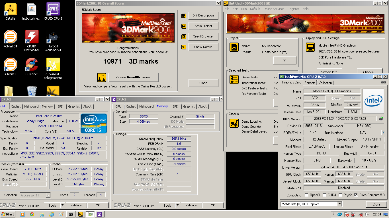The width and height of the screenshot is (389, 218).
Task: Click the volume speaker tray icon
Action: (367, 214)
